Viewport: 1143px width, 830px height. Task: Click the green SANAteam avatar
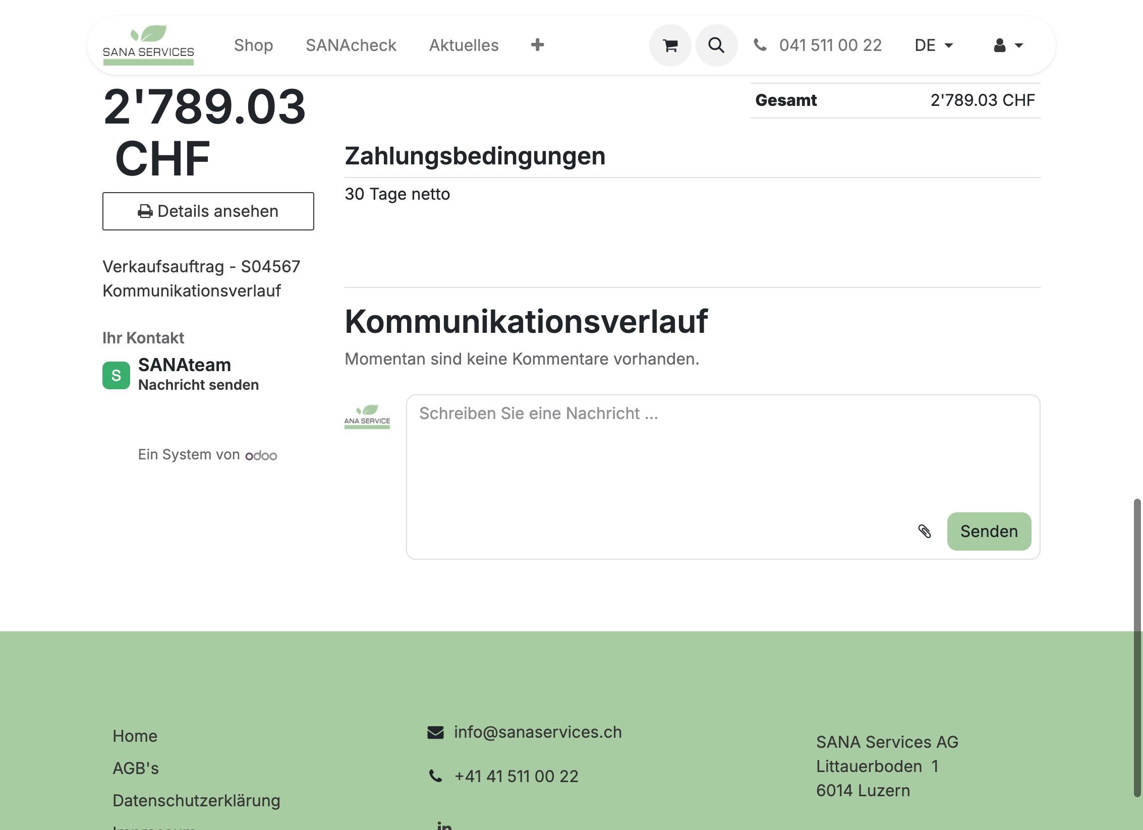(x=116, y=375)
